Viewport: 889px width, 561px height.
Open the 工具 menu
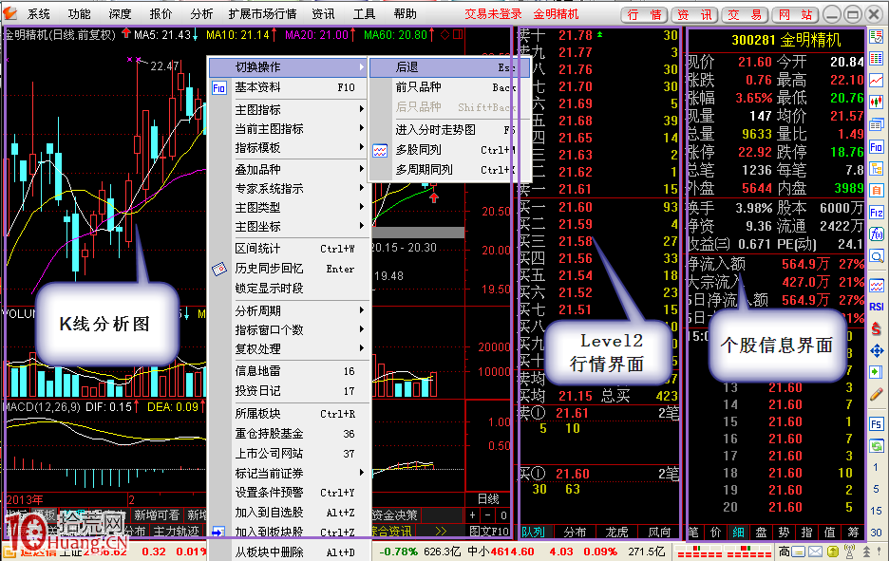[x=364, y=13]
